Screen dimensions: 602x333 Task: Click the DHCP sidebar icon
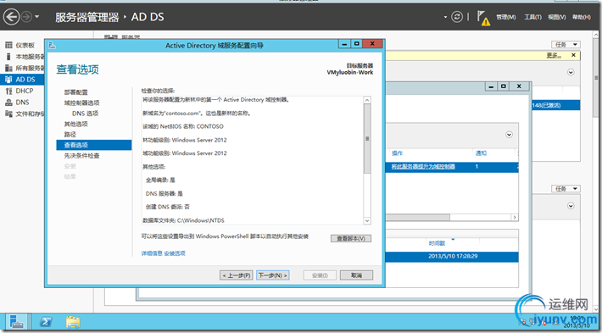[x=8, y=91]
